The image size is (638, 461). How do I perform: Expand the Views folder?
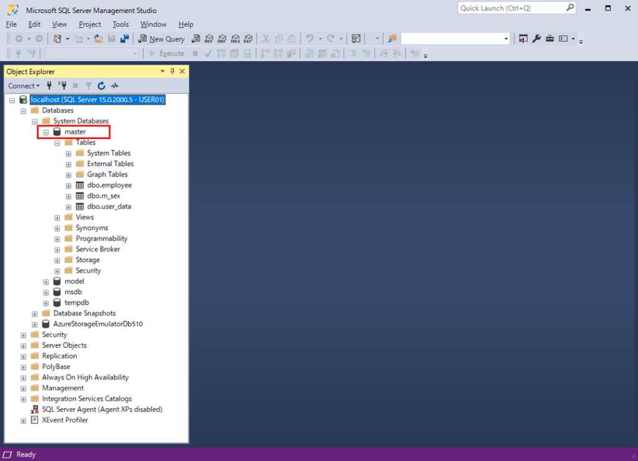(x=57, y=217)
